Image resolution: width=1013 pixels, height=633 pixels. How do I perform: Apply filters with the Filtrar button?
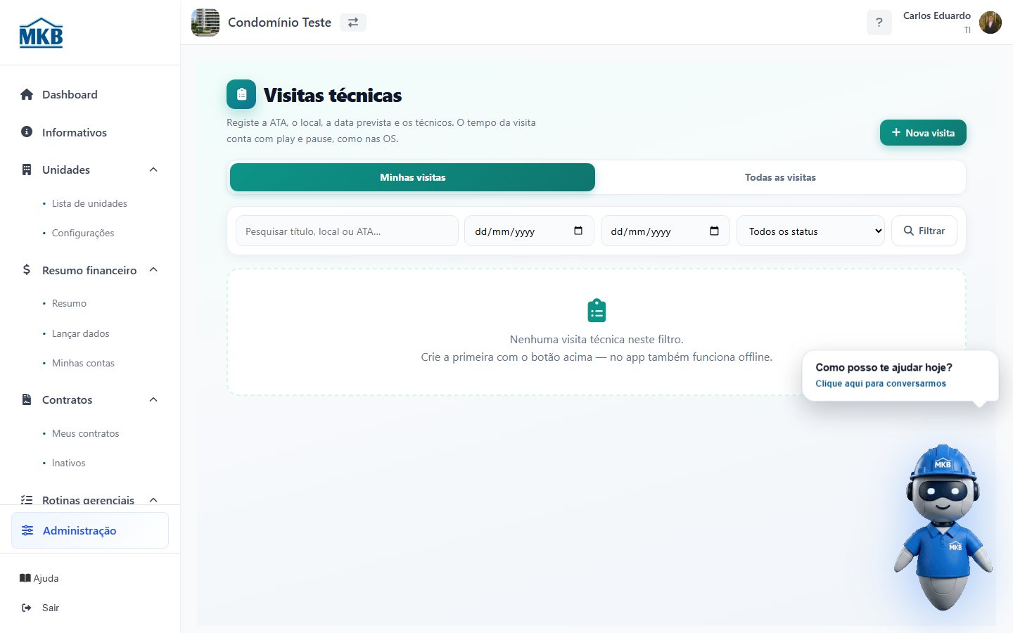[x=924, y=231]
